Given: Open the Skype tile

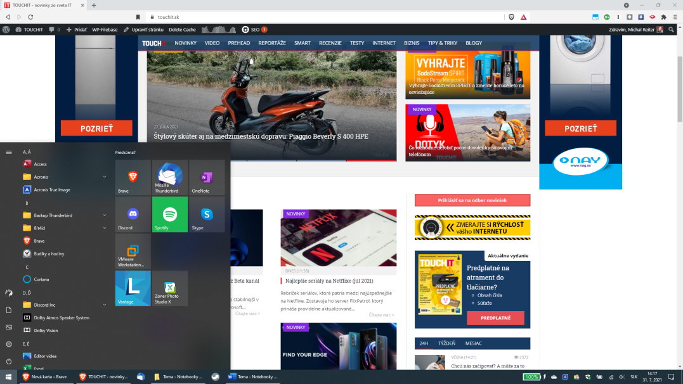Looking at the screenshot, I should click(x=207, y=214).
